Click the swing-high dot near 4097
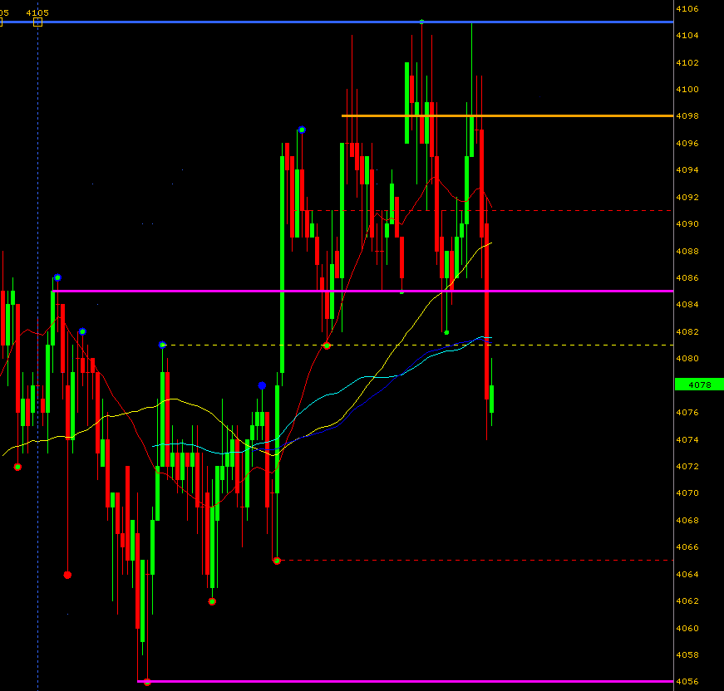Screen dimensions: 724x691 (302, 130)
